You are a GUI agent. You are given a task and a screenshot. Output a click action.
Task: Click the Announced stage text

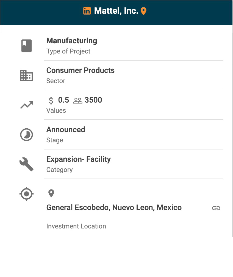point(66,130)
